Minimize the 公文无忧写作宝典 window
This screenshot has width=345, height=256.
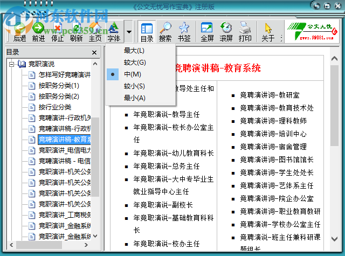pos(317,6)
